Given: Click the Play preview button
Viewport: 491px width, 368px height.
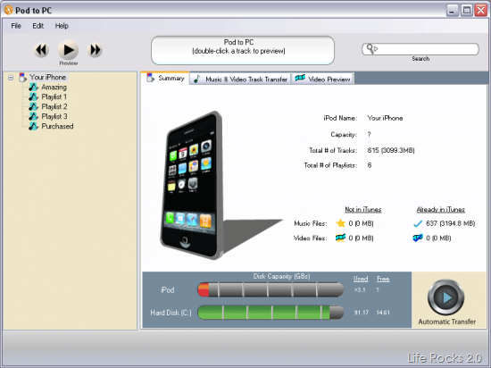Looking at the screenshot, I should tap(68, 50).
